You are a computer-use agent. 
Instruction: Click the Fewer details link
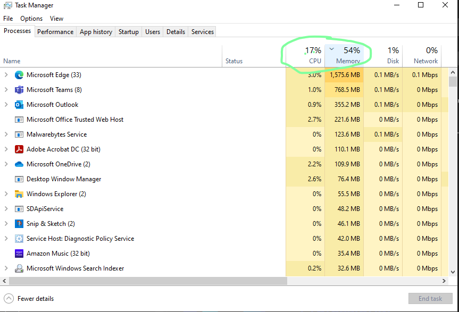point(36,299)
